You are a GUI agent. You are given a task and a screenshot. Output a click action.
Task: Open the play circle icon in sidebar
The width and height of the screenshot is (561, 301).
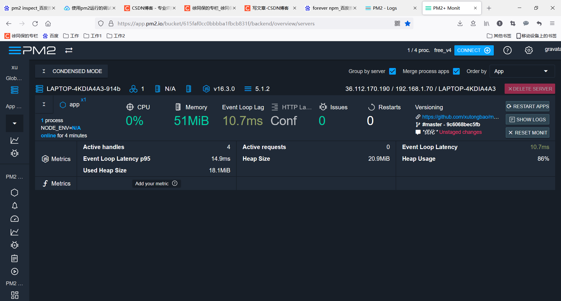click(15, 271)
